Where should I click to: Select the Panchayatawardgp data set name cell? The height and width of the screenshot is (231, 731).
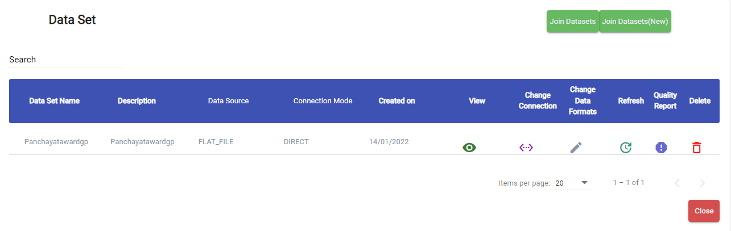(56, 141)
